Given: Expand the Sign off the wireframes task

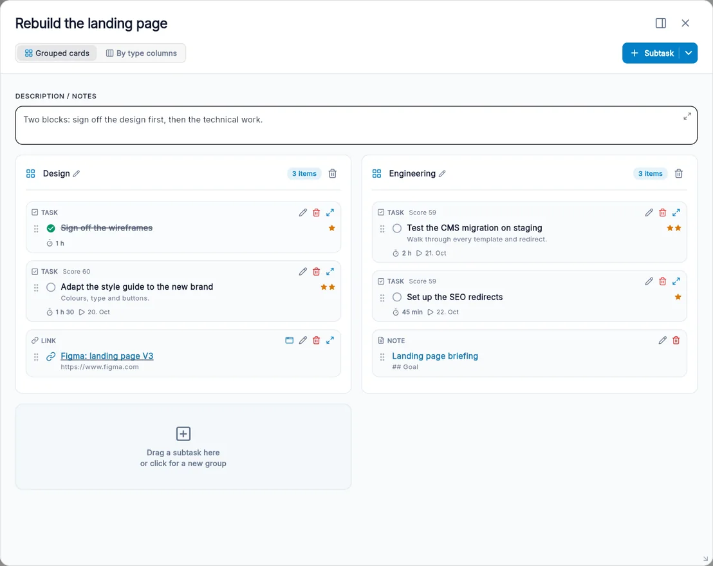Looking at the screenshot, I should pos(330,212).
